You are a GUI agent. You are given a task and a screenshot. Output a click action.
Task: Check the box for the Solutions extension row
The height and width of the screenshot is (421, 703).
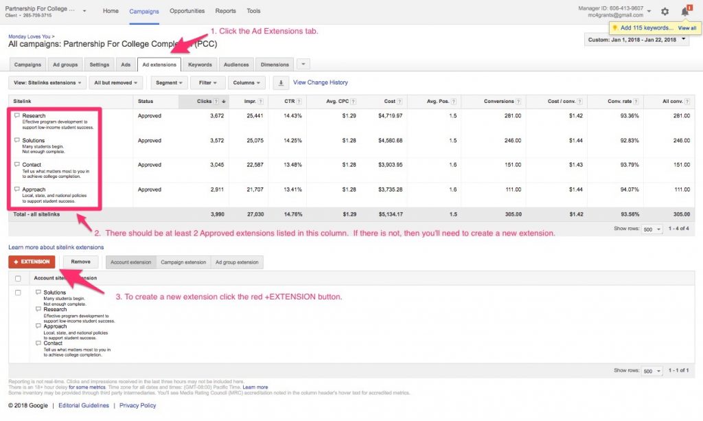tap(18, 293)
